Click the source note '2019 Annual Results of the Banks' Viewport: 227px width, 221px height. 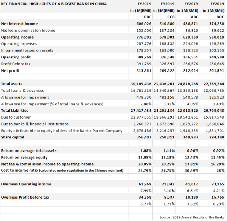click(x=198, y=217)
